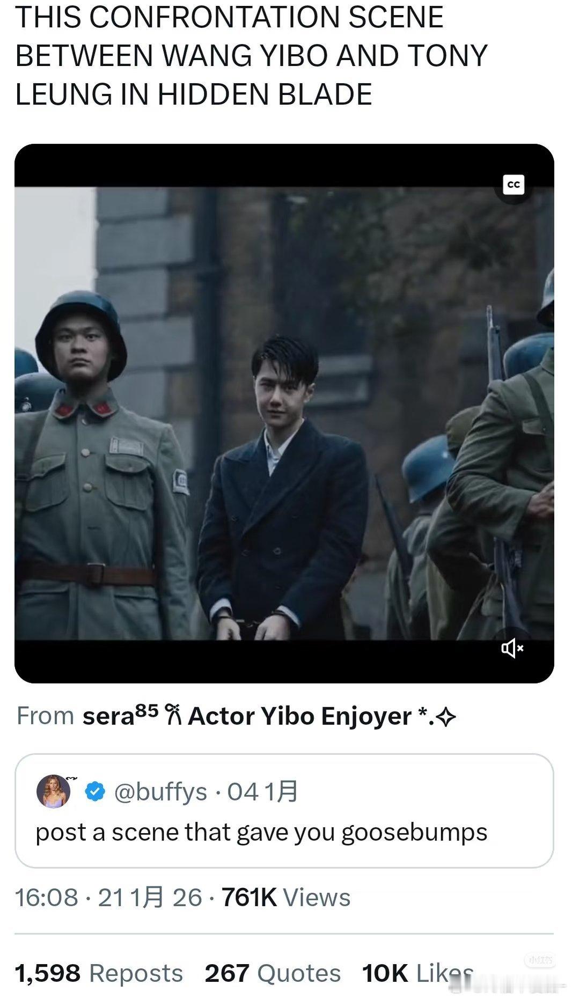Click the tweet text about Wang Yibo confrontation
The height and width of the screenshot is (999, 572).
pyautogui.click(x=251, y=55)
